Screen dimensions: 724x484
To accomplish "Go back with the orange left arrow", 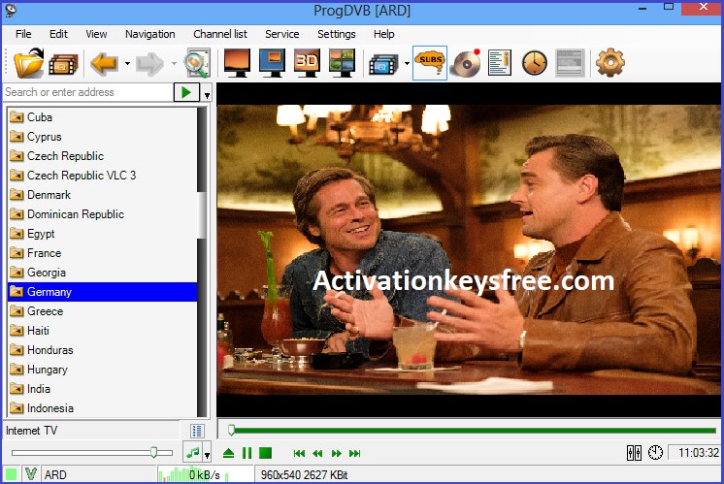I will 104,63.
